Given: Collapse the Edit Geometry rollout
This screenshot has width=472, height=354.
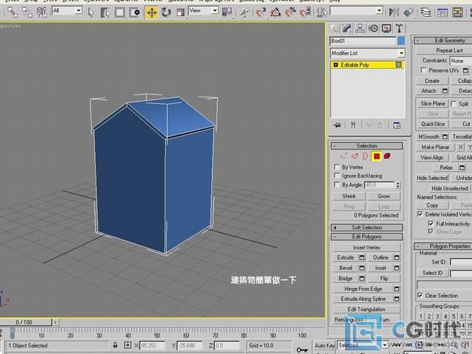Looking at the screenshot, I should 443,41.
